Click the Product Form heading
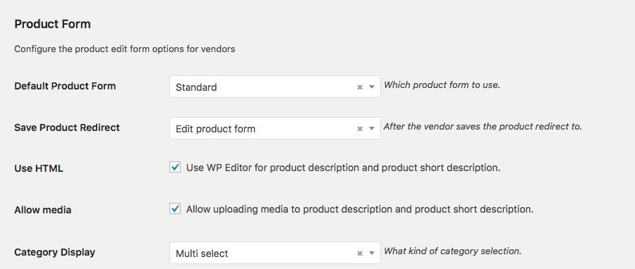This screenshot has width=635, height=269. pos(52,24)
